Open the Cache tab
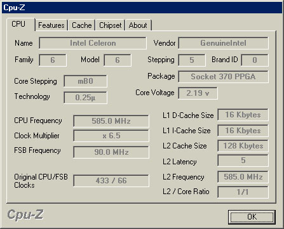Screen dimensions: 284x229 click(x=81, y=25)
